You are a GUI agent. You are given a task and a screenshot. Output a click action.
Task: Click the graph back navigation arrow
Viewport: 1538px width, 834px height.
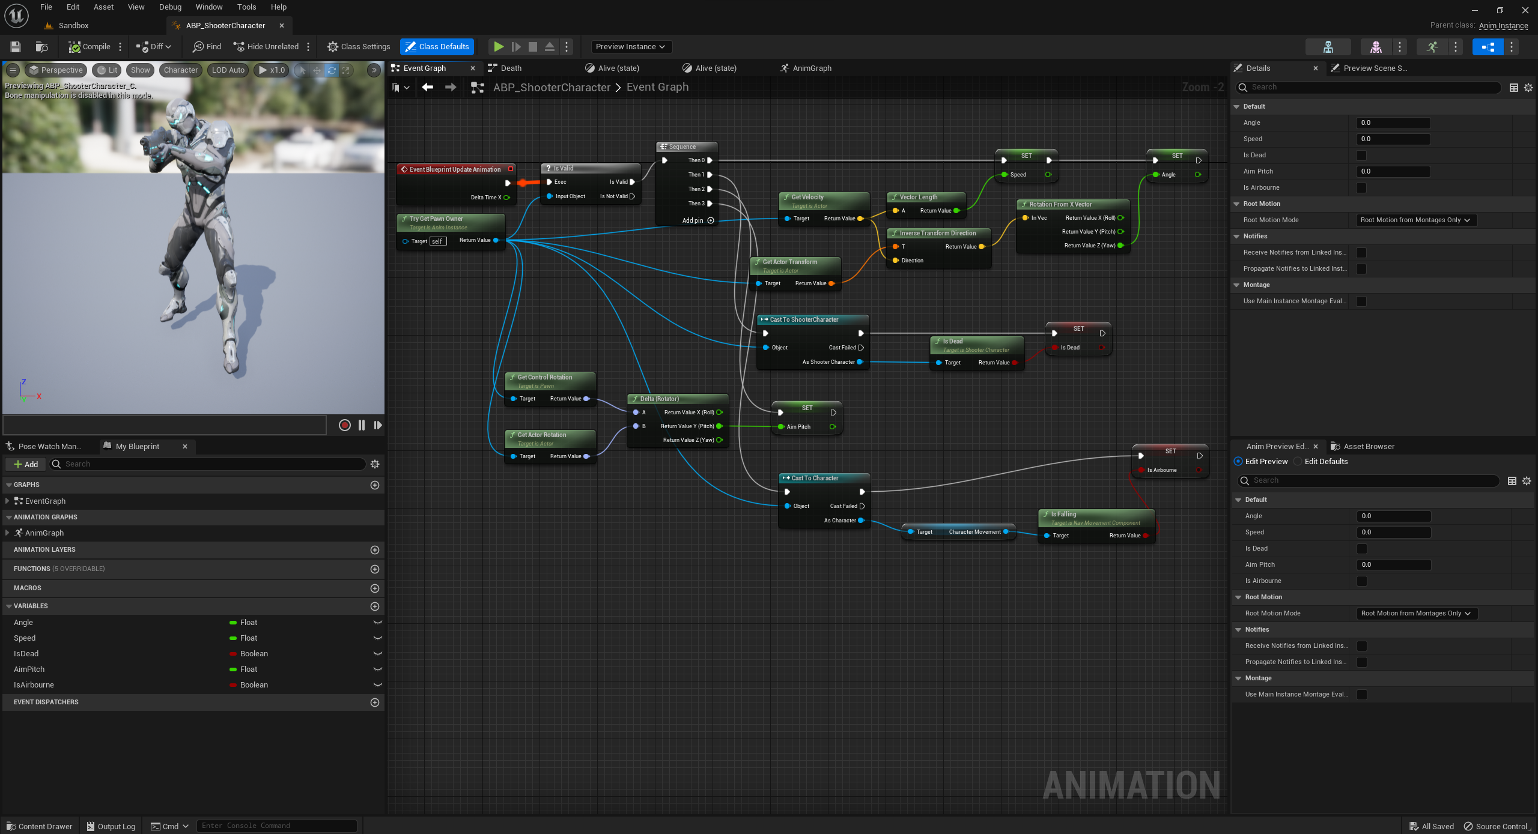tap(427, 88)
